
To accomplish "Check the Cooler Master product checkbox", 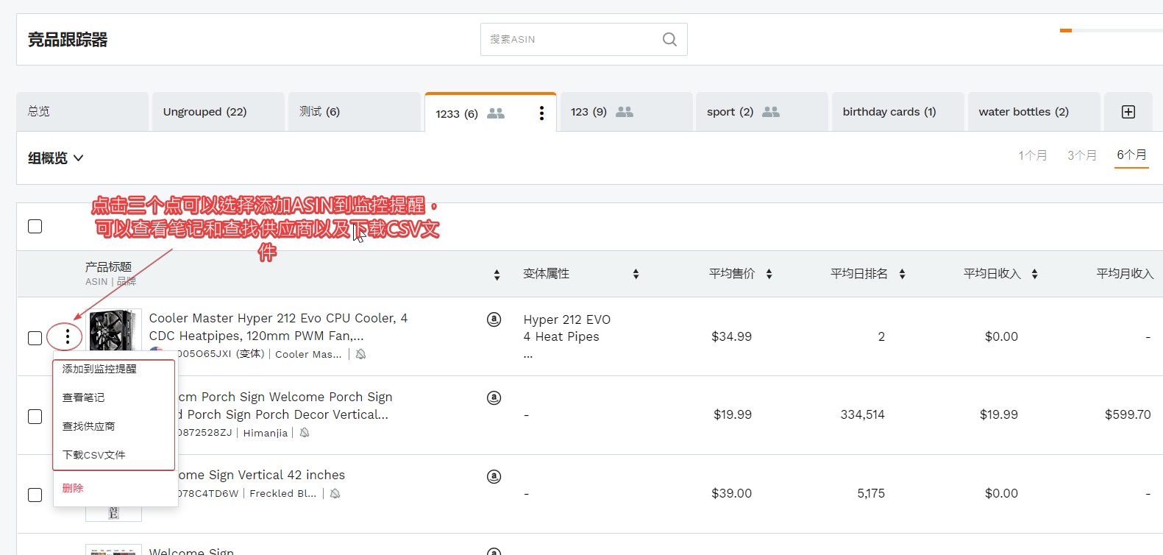I will pos(35,338).
